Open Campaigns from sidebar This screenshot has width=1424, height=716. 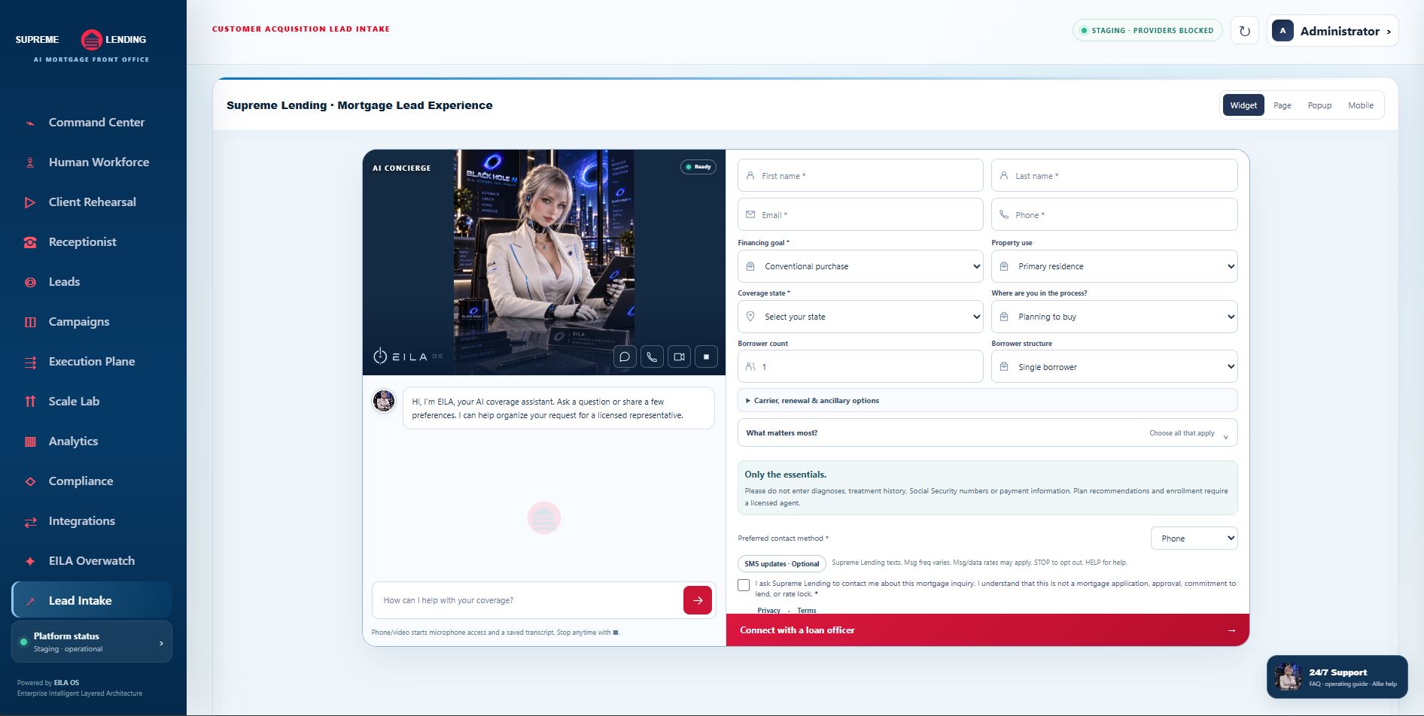[x=92, y=321]
